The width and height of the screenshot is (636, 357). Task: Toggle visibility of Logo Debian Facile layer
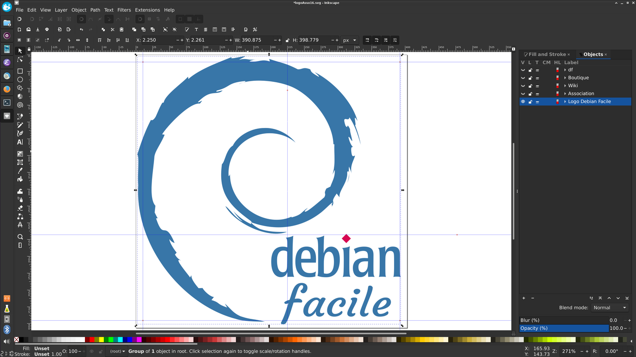523,101
